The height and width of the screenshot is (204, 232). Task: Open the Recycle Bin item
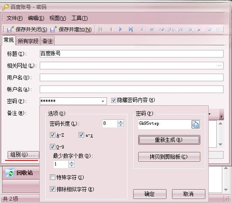point(19,173)
